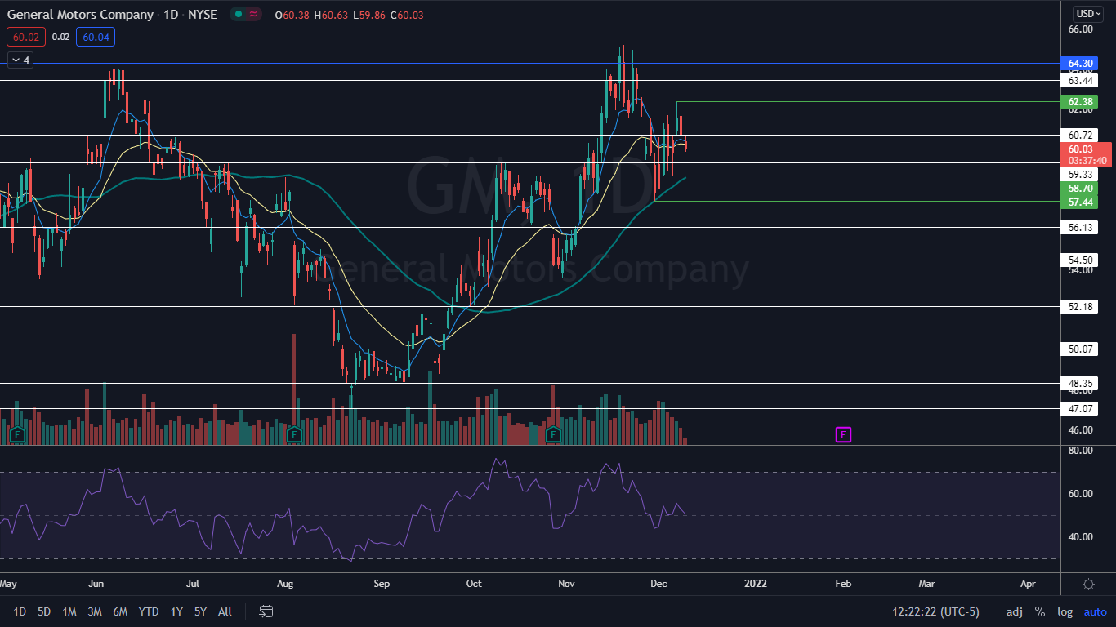Click the 63.44 horizontal line price label
1116x627 pixels.
coord(1081,81)
